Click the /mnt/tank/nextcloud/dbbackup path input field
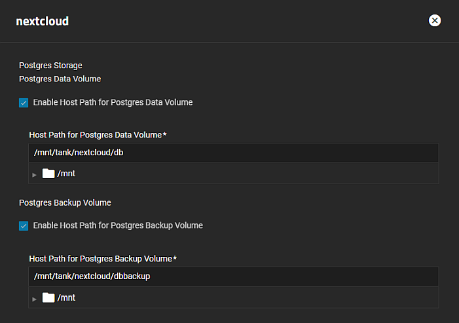The image size is (459, 323). tap(233, 276)
